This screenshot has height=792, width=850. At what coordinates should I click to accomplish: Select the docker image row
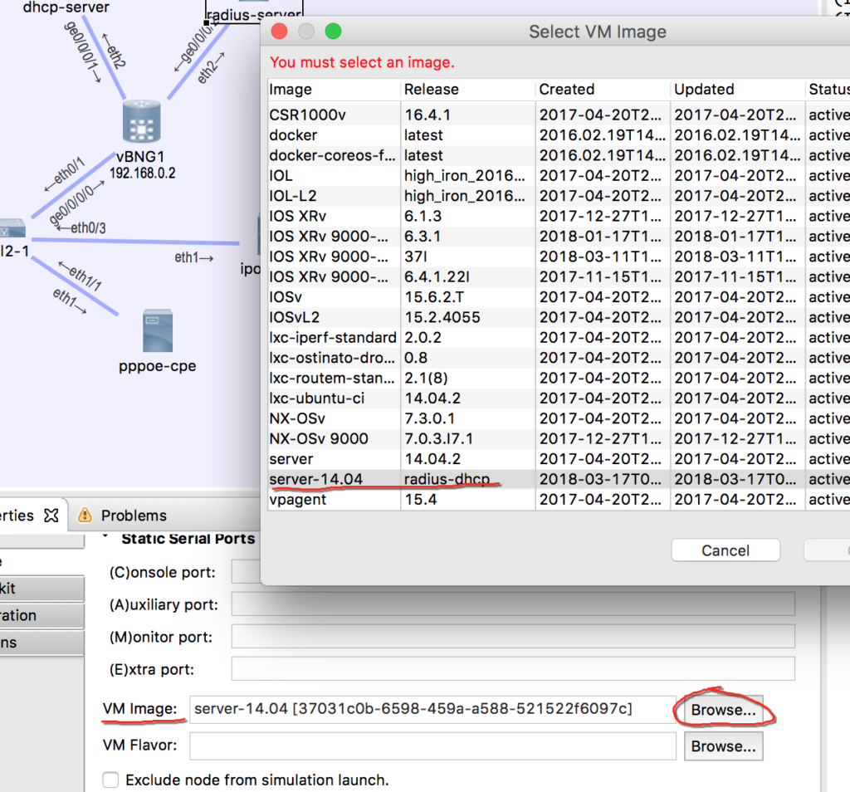click(x=559, y=135)
